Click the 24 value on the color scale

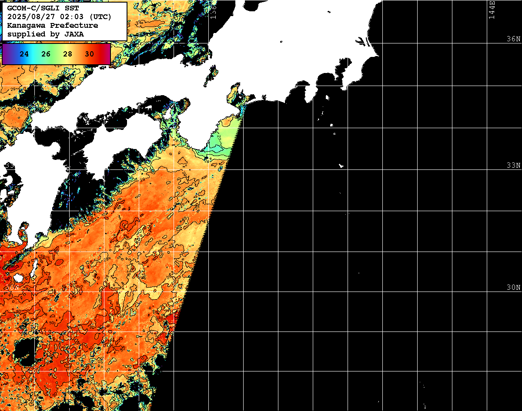[24, 54]
